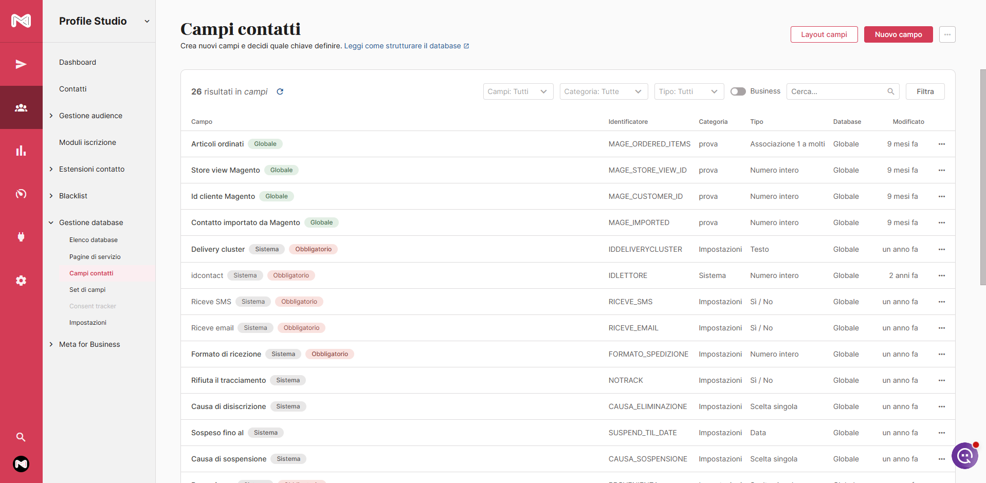Open actions menu for Store view Magento
986x483 pixels.
pyautogui.click(x=942, y=170)
